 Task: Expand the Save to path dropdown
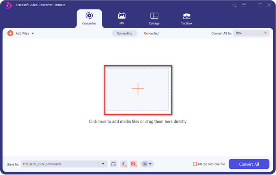(103, 164)
